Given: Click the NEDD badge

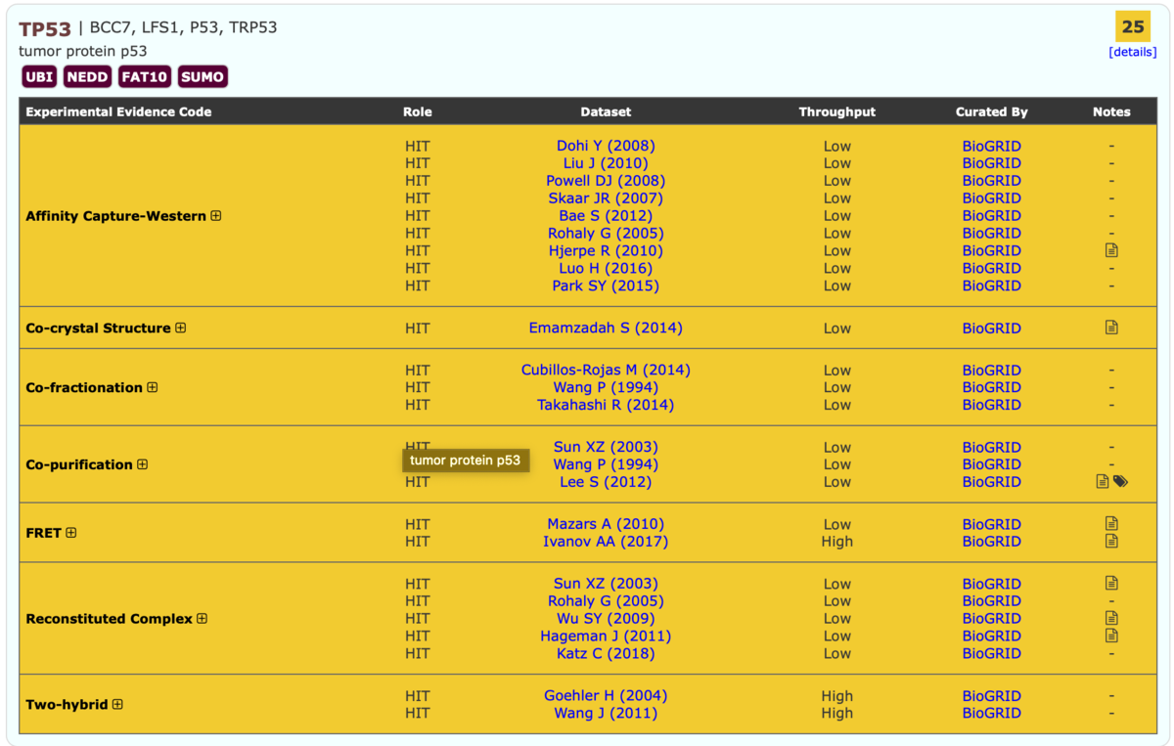Looking at the screenshot, I should 87,76.
